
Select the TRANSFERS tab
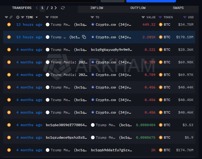22,8
